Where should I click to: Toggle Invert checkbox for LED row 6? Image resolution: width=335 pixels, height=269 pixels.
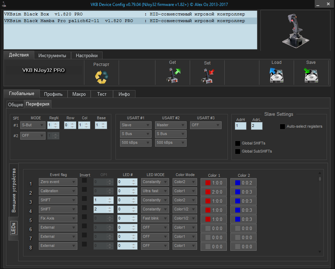[x=84, y=226]
